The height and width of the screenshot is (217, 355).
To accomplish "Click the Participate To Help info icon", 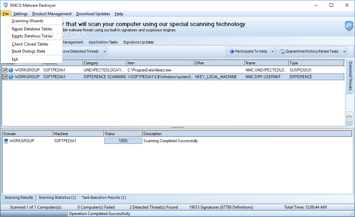I will (x=231, y=51).
